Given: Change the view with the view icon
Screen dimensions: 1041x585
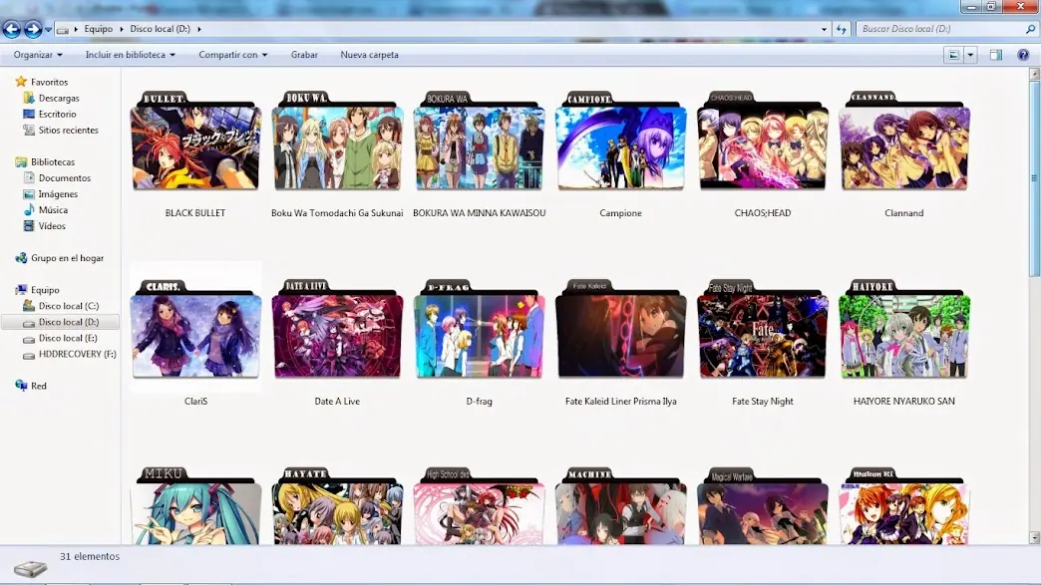Looking at the screenshot, I should pyautogui.click(x=954, y=55).
